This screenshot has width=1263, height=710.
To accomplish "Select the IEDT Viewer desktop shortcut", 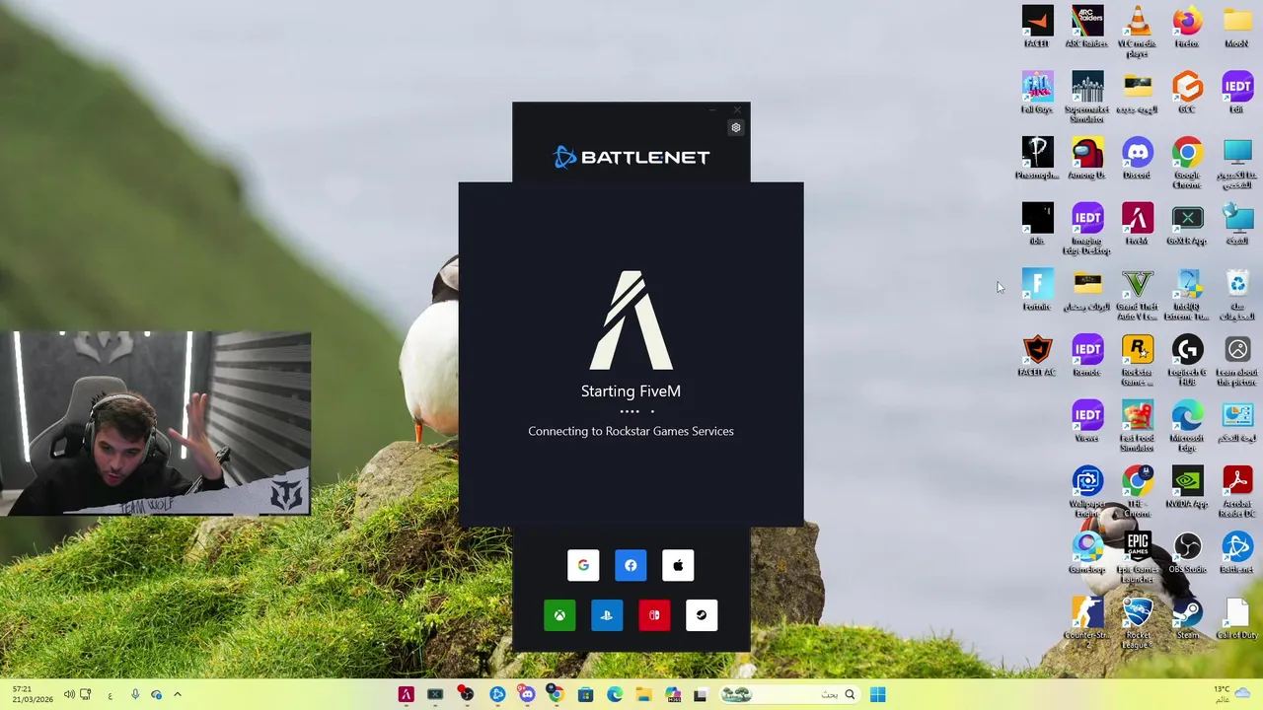I will [1087, 422].
